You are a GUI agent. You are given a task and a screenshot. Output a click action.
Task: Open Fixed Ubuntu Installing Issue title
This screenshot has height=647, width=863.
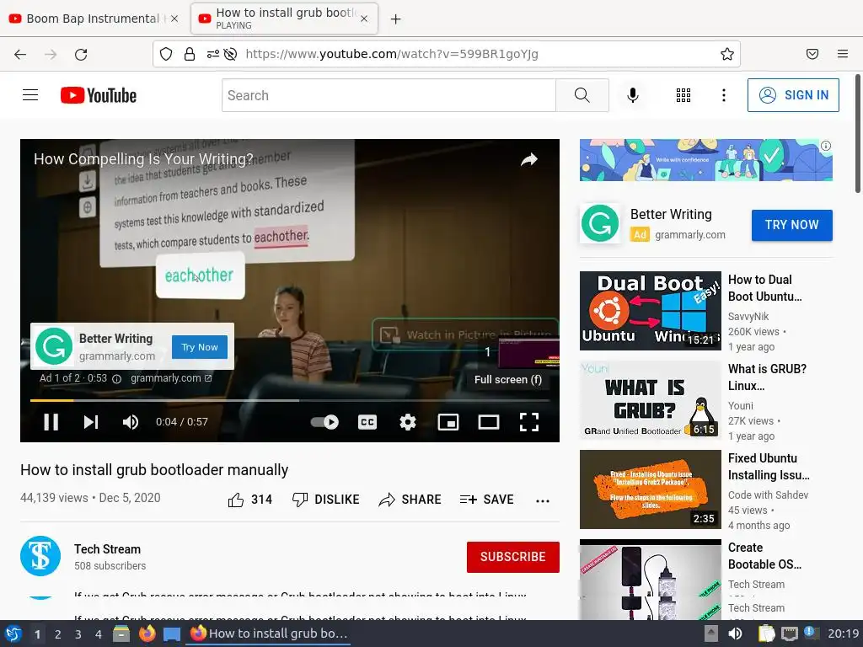769,467
